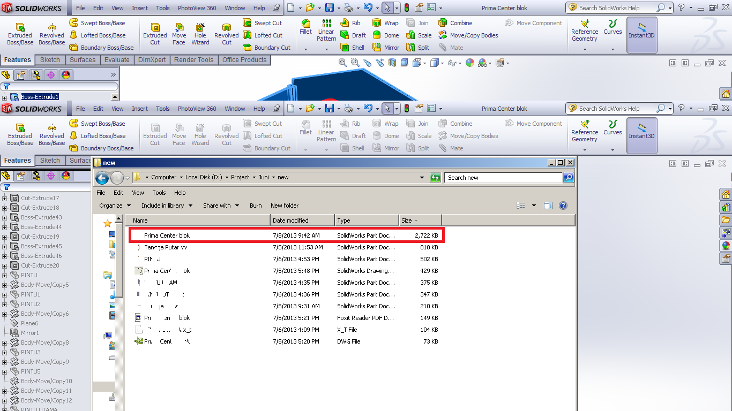The width and height of the screenshot is (732, 411).
Task: Sort by Size column header
Action: [421, 220]
